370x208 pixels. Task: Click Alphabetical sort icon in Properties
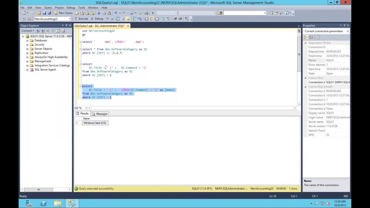pos(311,37)
